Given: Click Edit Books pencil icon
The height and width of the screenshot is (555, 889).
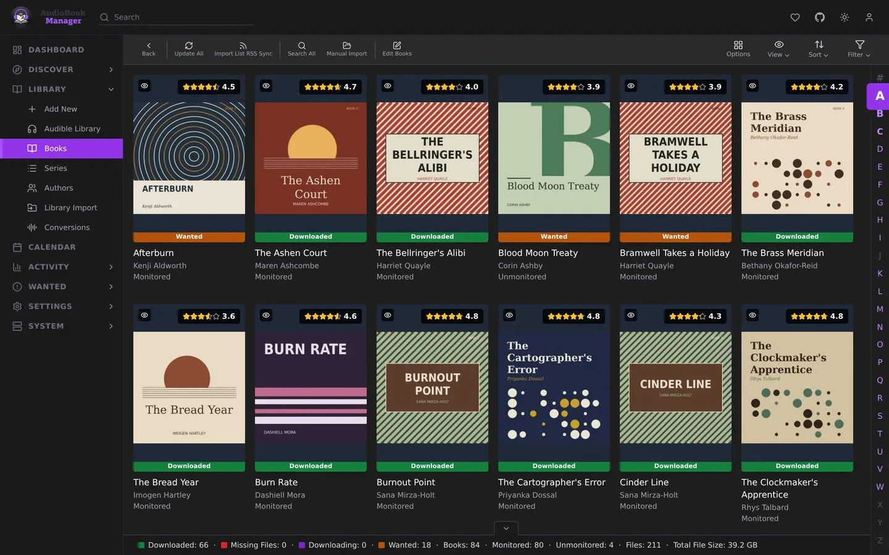Looking at the screenshot, I should [397, 46].
